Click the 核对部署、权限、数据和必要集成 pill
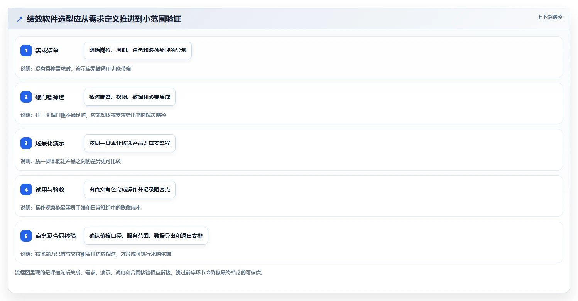The width and height of the screenshot is (578, 301). 130,97
